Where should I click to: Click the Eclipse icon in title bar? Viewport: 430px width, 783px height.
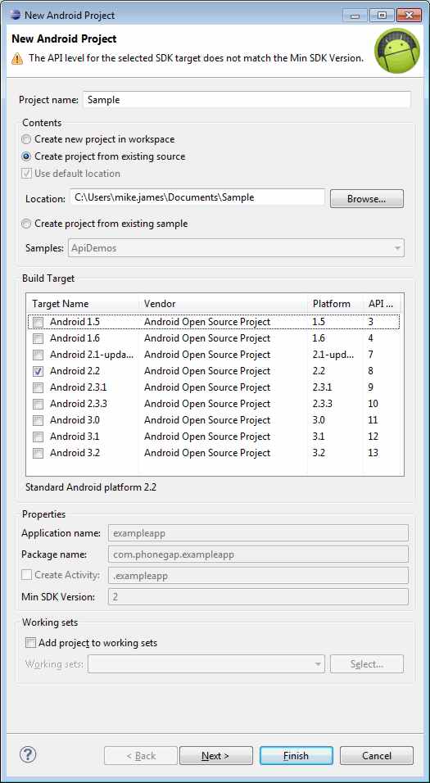point(15,15)
